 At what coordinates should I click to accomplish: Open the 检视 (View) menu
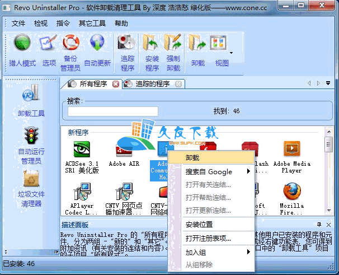pos(41,23)
